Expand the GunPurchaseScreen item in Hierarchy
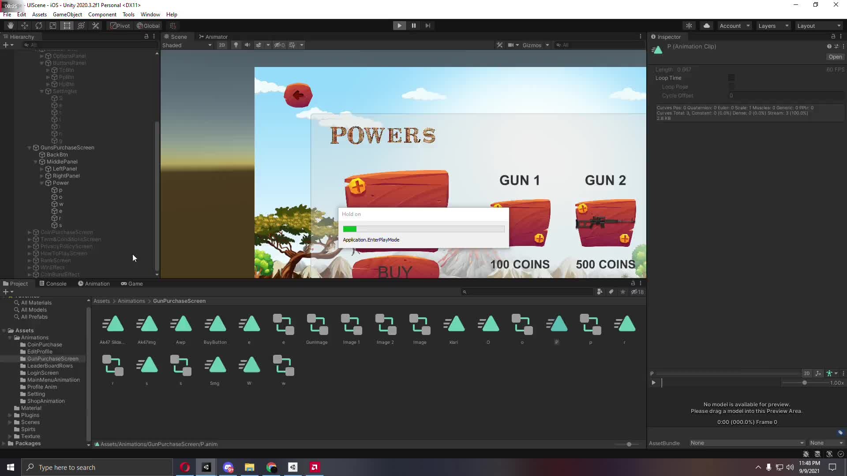The height and width of the screenshot is (476, 847). (29, 148)
